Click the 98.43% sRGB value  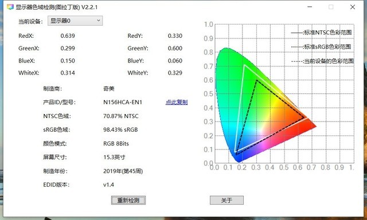click(120, 129)
